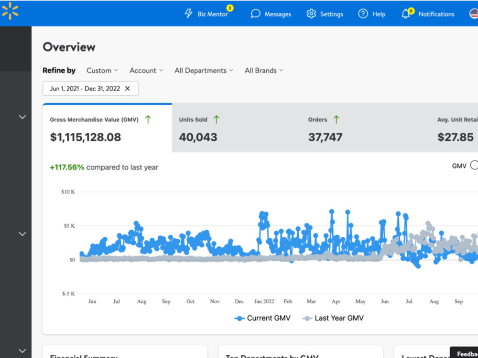Open Biz Mentor lightning icon
The image size is (478, 358).
click(188, 13)
